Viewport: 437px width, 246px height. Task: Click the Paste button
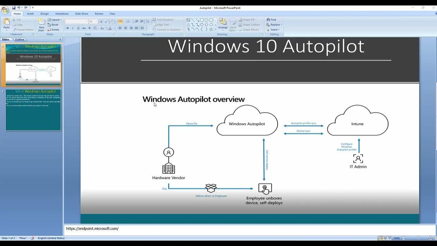click(x=6, y=25)
